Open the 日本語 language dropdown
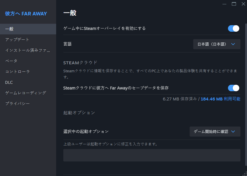The height and width of the screenshot is (176, 247). pyautogui.click(x=216, y=44)
